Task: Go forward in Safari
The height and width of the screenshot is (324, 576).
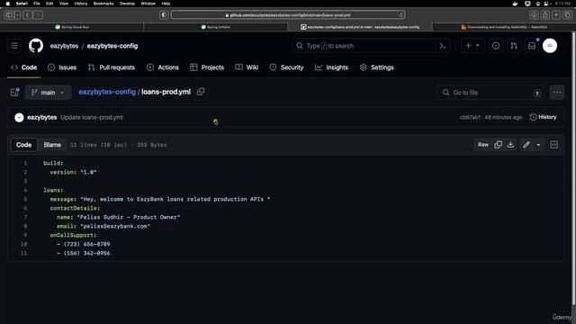Action: [x=38, y=15]
